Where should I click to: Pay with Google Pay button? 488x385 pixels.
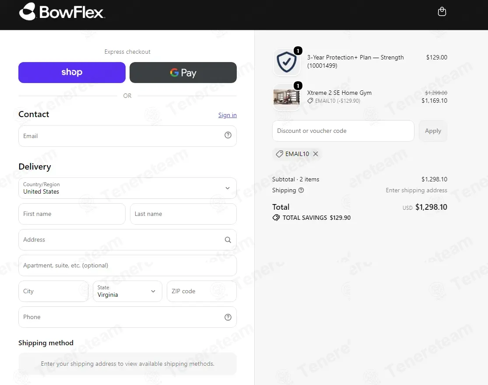[183, 73]
